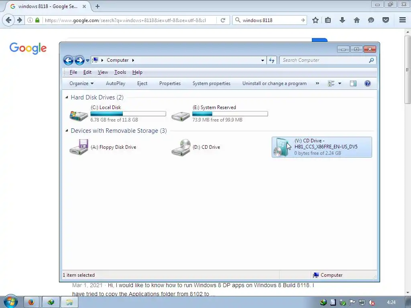This screenshot has width=411, height=308.
Task: Click AutoPlay in the toolbar
Action: tap(116, 83)
